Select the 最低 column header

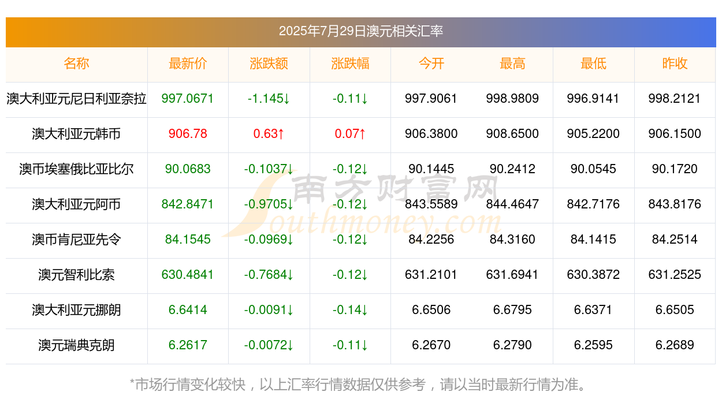[x=594, y=64]
